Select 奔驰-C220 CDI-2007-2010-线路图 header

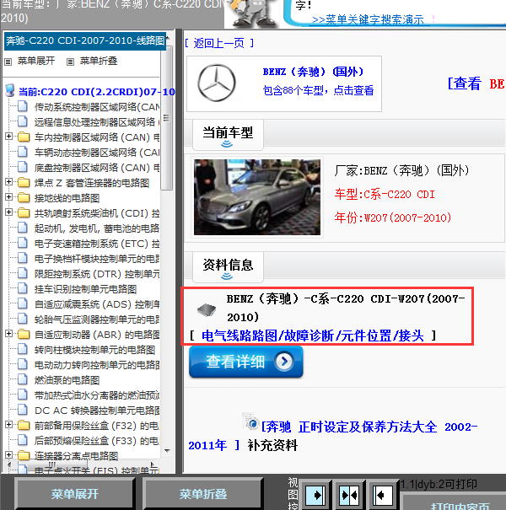(x=85, y=40)
